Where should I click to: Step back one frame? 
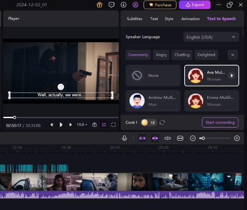click(52, 125)
